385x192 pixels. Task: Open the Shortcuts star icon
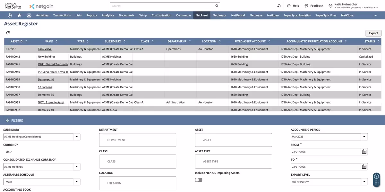(x=19, y=15)
